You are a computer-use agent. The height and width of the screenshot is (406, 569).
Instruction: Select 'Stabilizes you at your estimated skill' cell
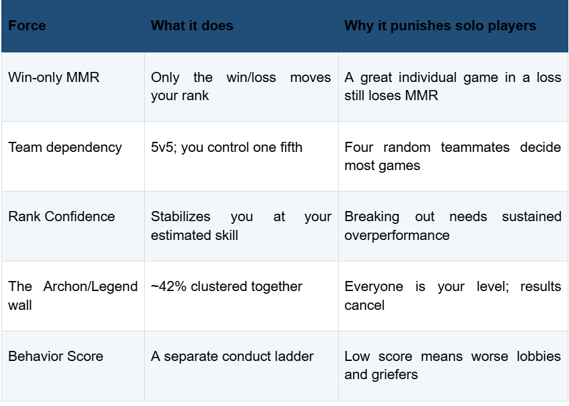tap(241, 226)
